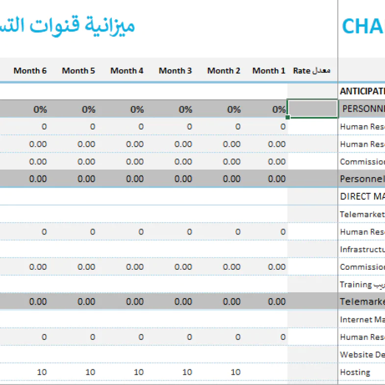The height and width of the screenshot is (385, 385).
Task: Select the Rate معدل header cell
Action: tap(312, 71)
